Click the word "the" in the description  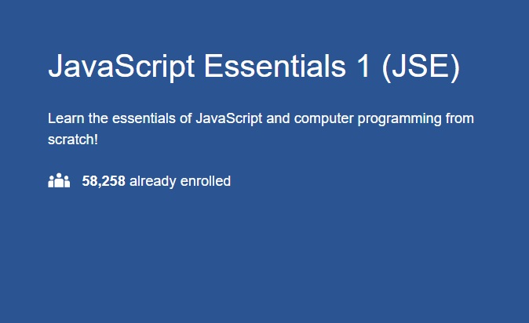pos(96,119)
